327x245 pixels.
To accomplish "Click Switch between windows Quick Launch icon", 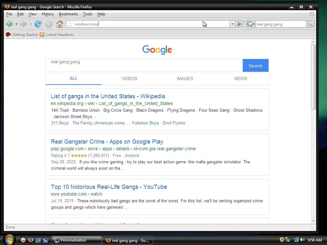I will (x=45, y=240).
